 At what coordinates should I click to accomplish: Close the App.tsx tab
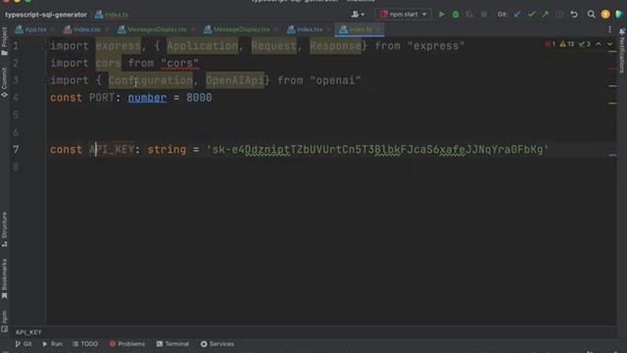point(52,29)
